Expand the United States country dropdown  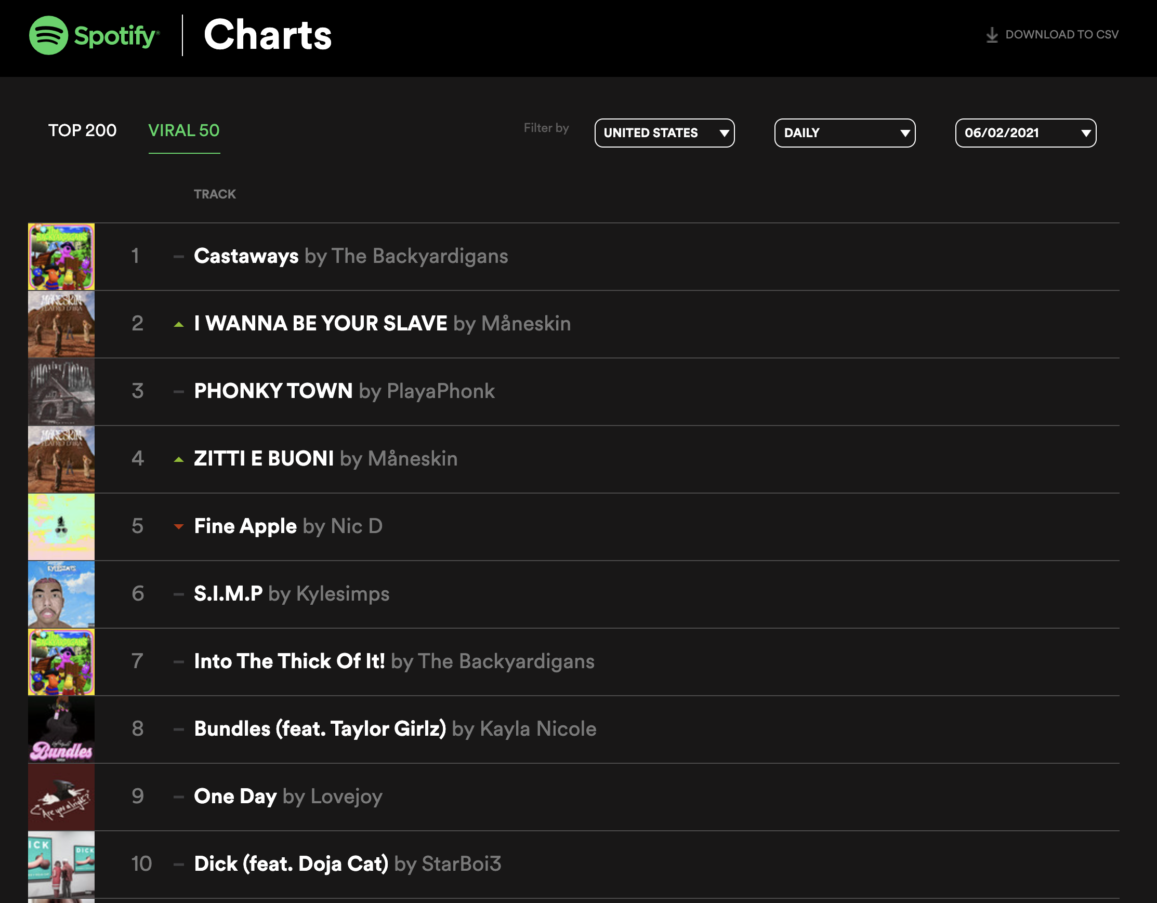click(x=664, y=133)
